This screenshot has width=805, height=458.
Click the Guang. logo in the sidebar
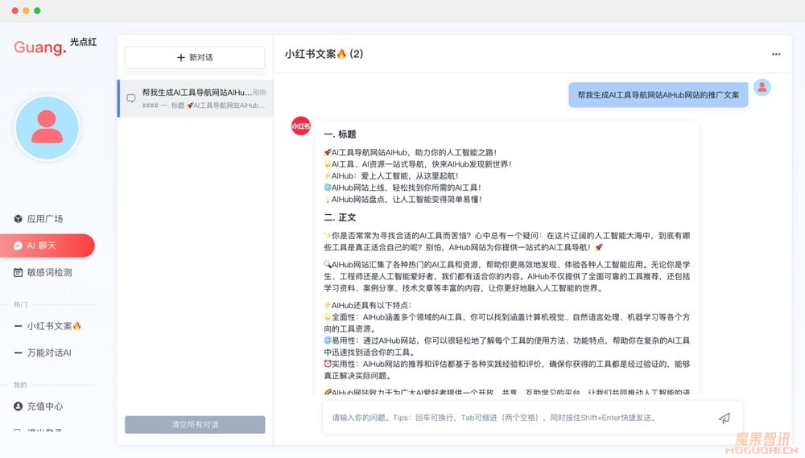40,47
